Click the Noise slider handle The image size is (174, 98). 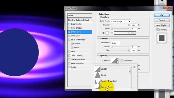[x=112, y=29]
